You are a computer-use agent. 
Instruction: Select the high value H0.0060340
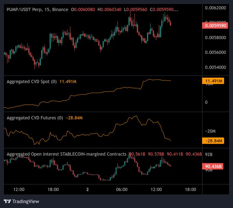click(x=109, y=10)
